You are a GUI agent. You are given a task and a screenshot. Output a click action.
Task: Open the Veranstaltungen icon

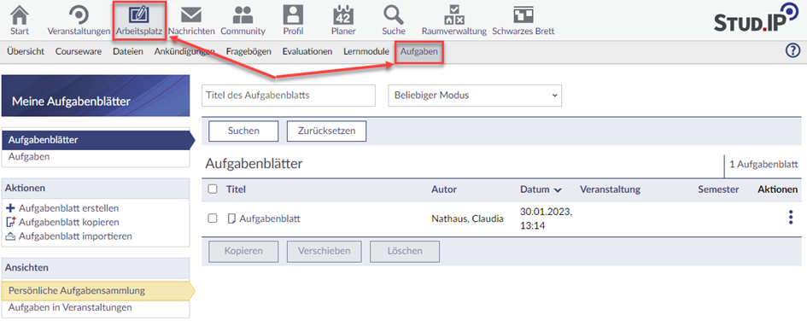(79, 14)
